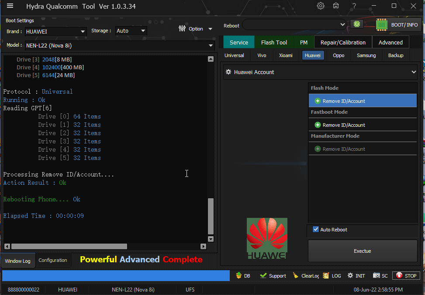The height and width of the screenshot is (295, 425).
Task: Select Manufacturer Mode Remove ID/Account
Action: 363,149
